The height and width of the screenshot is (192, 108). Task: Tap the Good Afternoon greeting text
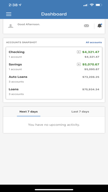point(29,24)
